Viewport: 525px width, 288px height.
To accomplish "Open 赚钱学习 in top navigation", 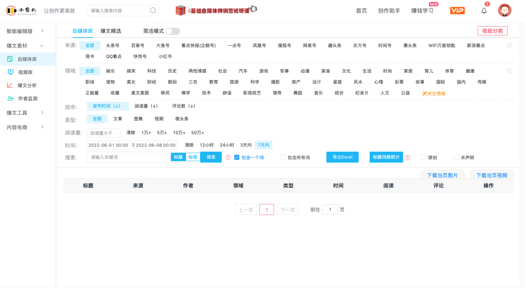I will click(x=422, y=10).
